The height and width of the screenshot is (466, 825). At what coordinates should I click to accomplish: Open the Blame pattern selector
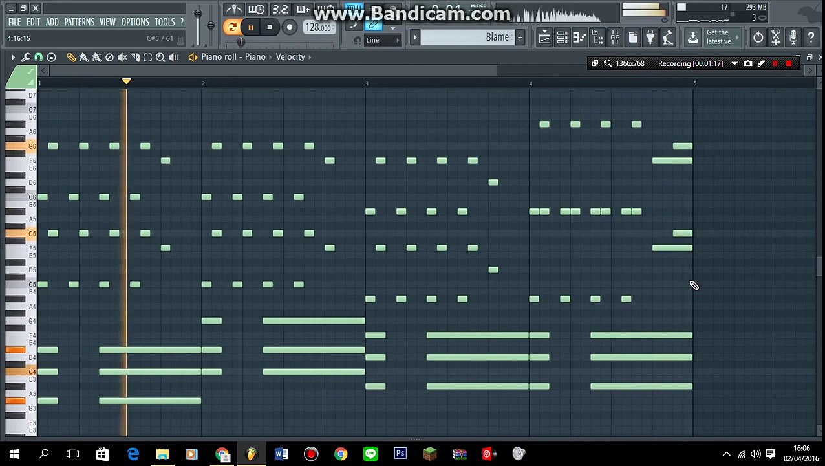tap(468, 38)
